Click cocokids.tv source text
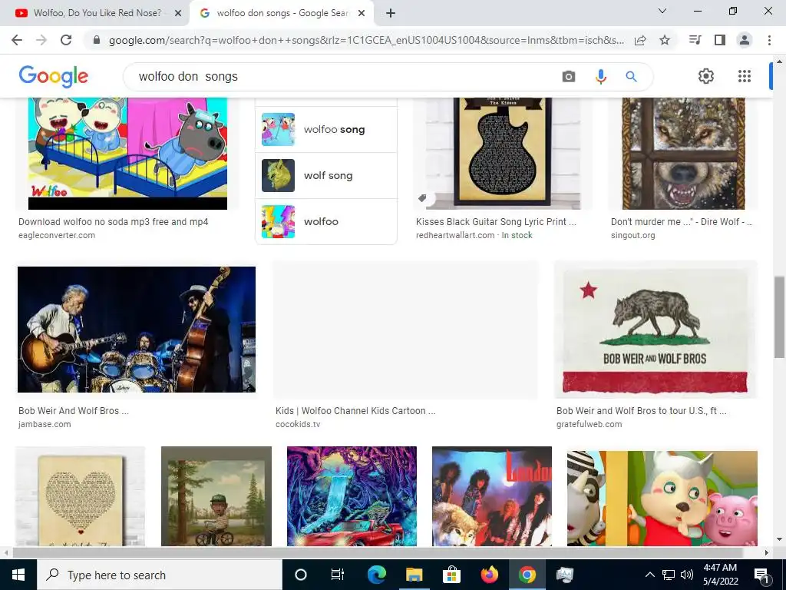 (298, 424)
